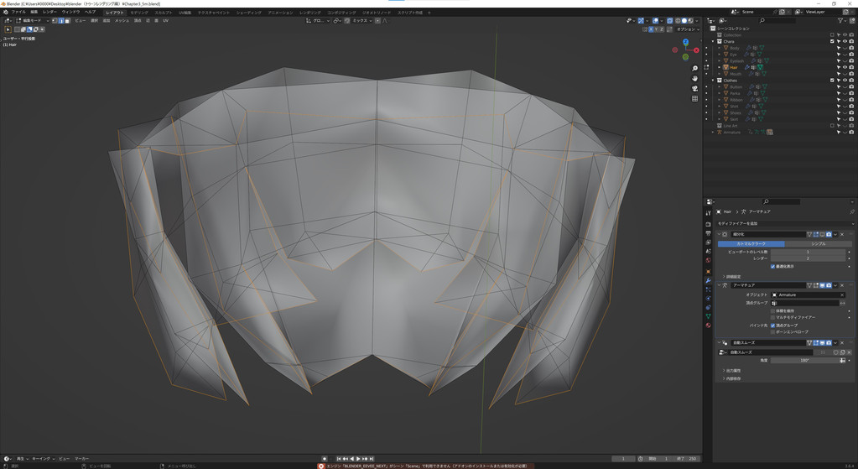
Task: Pin the properties editor context
Action: point(852,211)
